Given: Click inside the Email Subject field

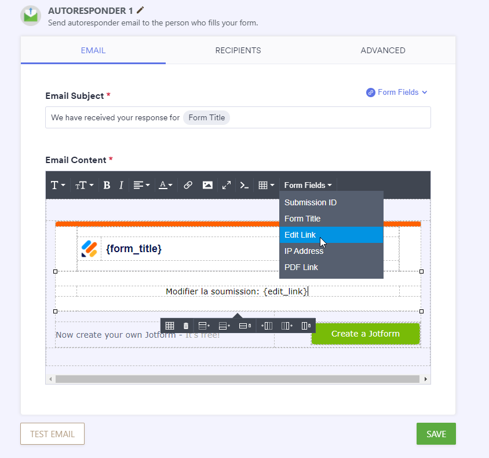Looking at the screenshot, I should click(x=324, y=117).
